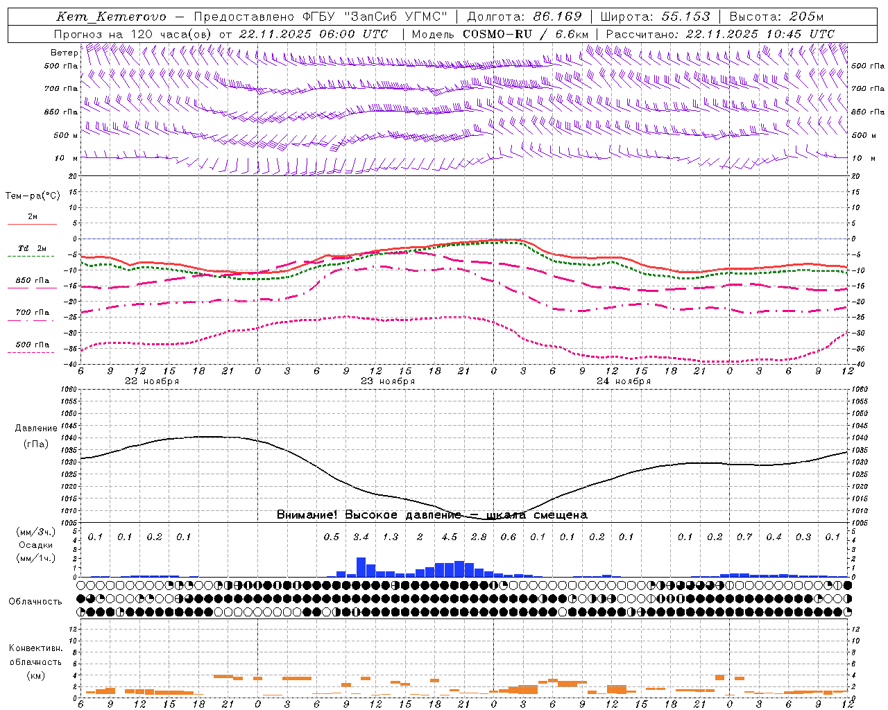Click the station name "Kem_Kemerovo" in header

pos(111,17)
